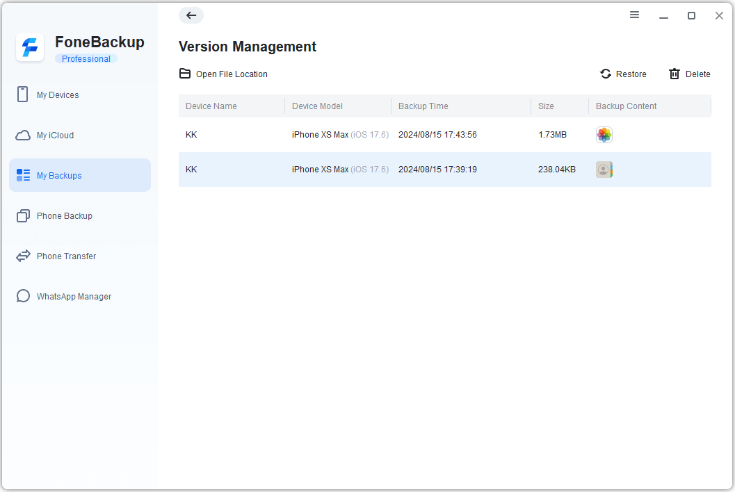
Task: Click the Photos icon in first backup
Action: coord(604,135)
